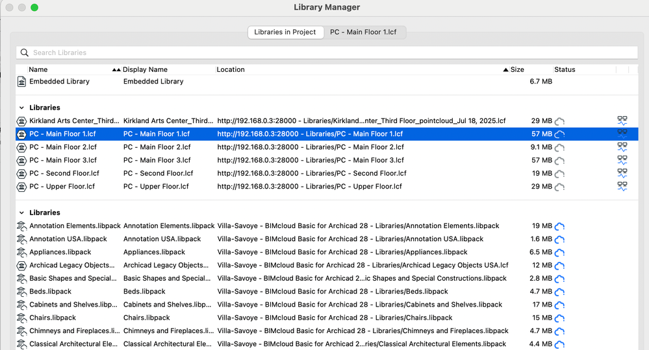Collapse the second Libraries group
The image size is (649, 350).
coord(21,213)
